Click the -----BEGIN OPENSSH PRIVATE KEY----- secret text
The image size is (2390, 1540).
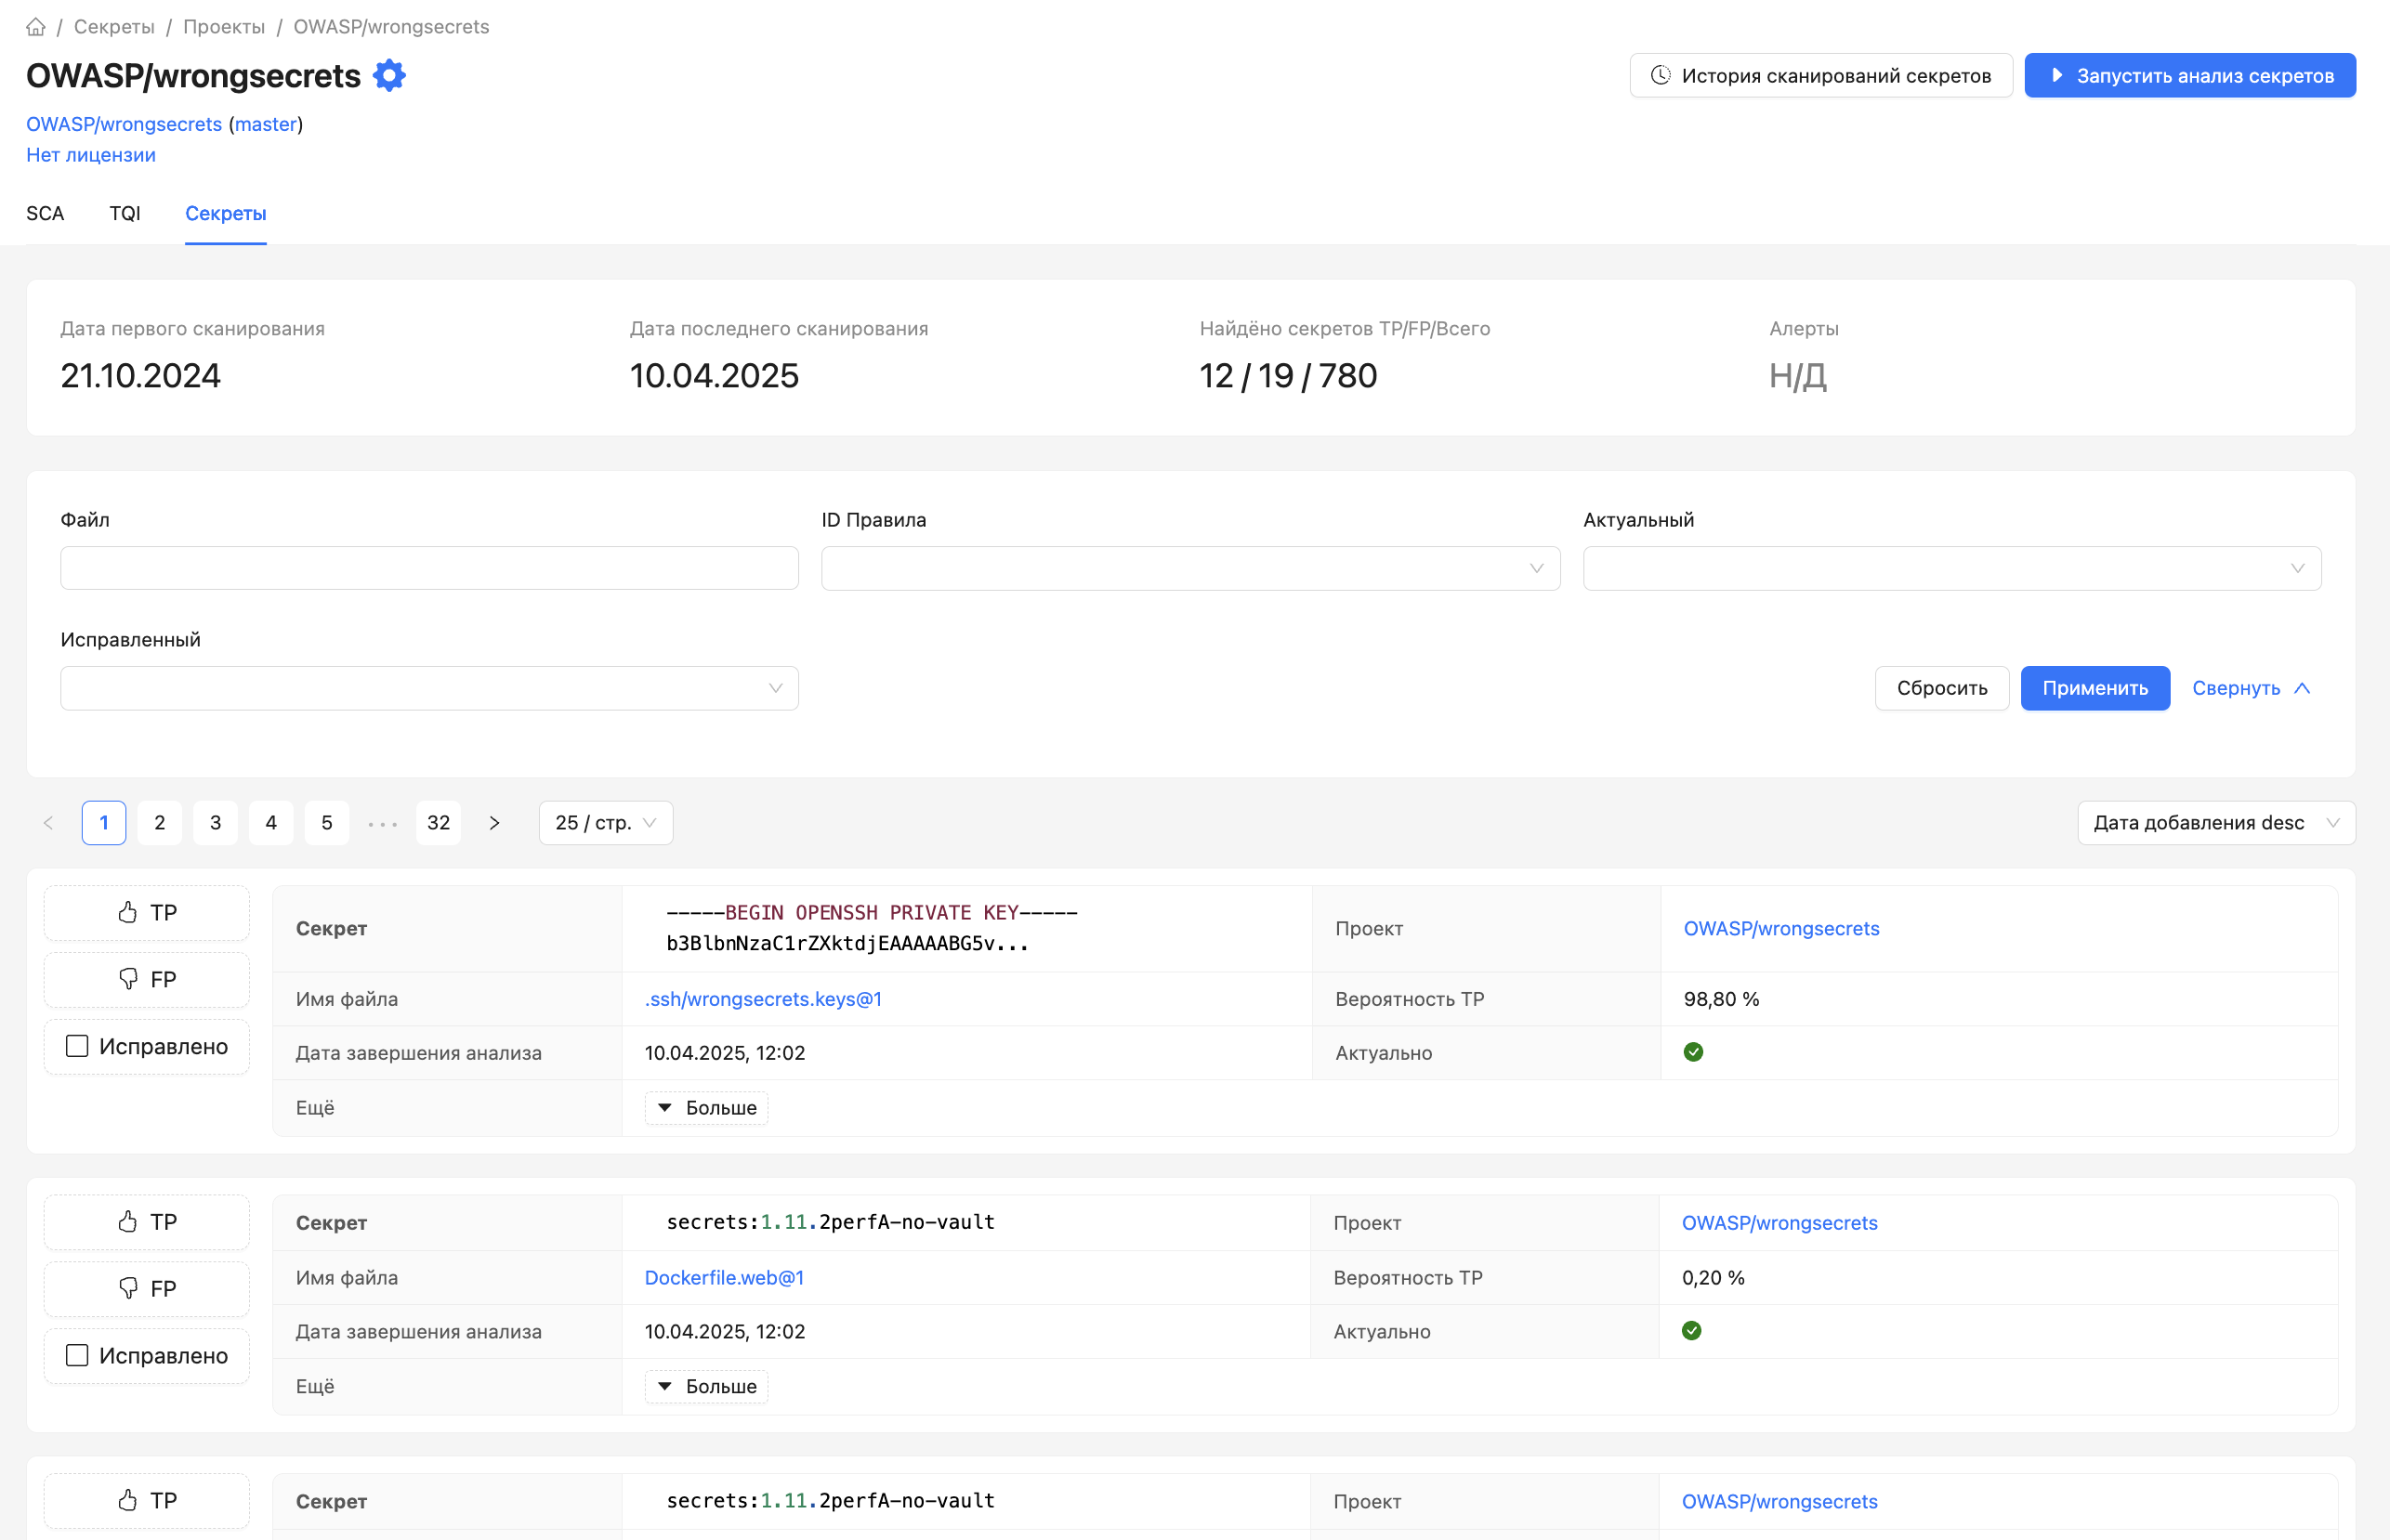pyautogui.click(x=872, y=913)
